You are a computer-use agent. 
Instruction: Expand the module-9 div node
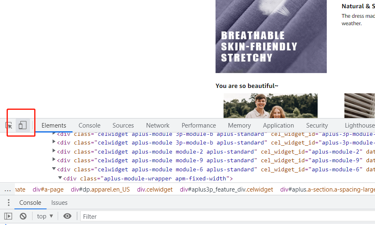(54, 160)
